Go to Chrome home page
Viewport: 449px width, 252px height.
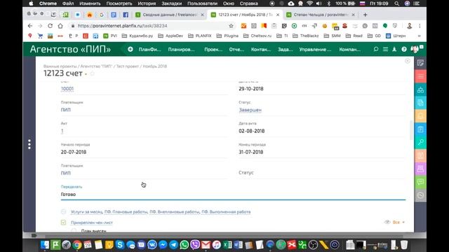coord(60,26)
